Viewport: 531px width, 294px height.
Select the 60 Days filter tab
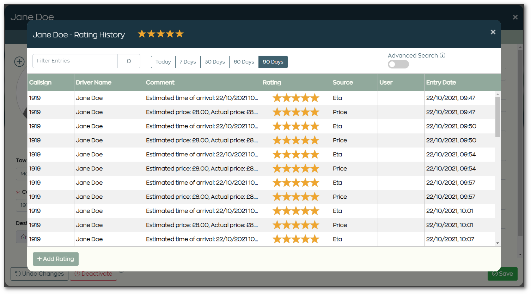pyautogui.click(x=244, y=62)
